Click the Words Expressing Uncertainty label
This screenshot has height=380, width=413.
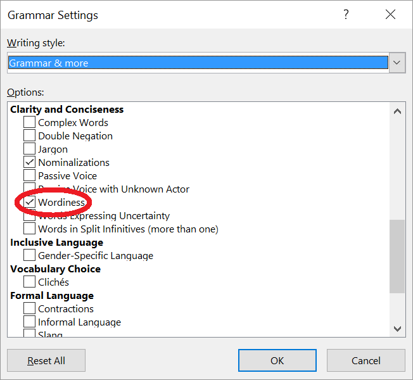pos(104,216)
